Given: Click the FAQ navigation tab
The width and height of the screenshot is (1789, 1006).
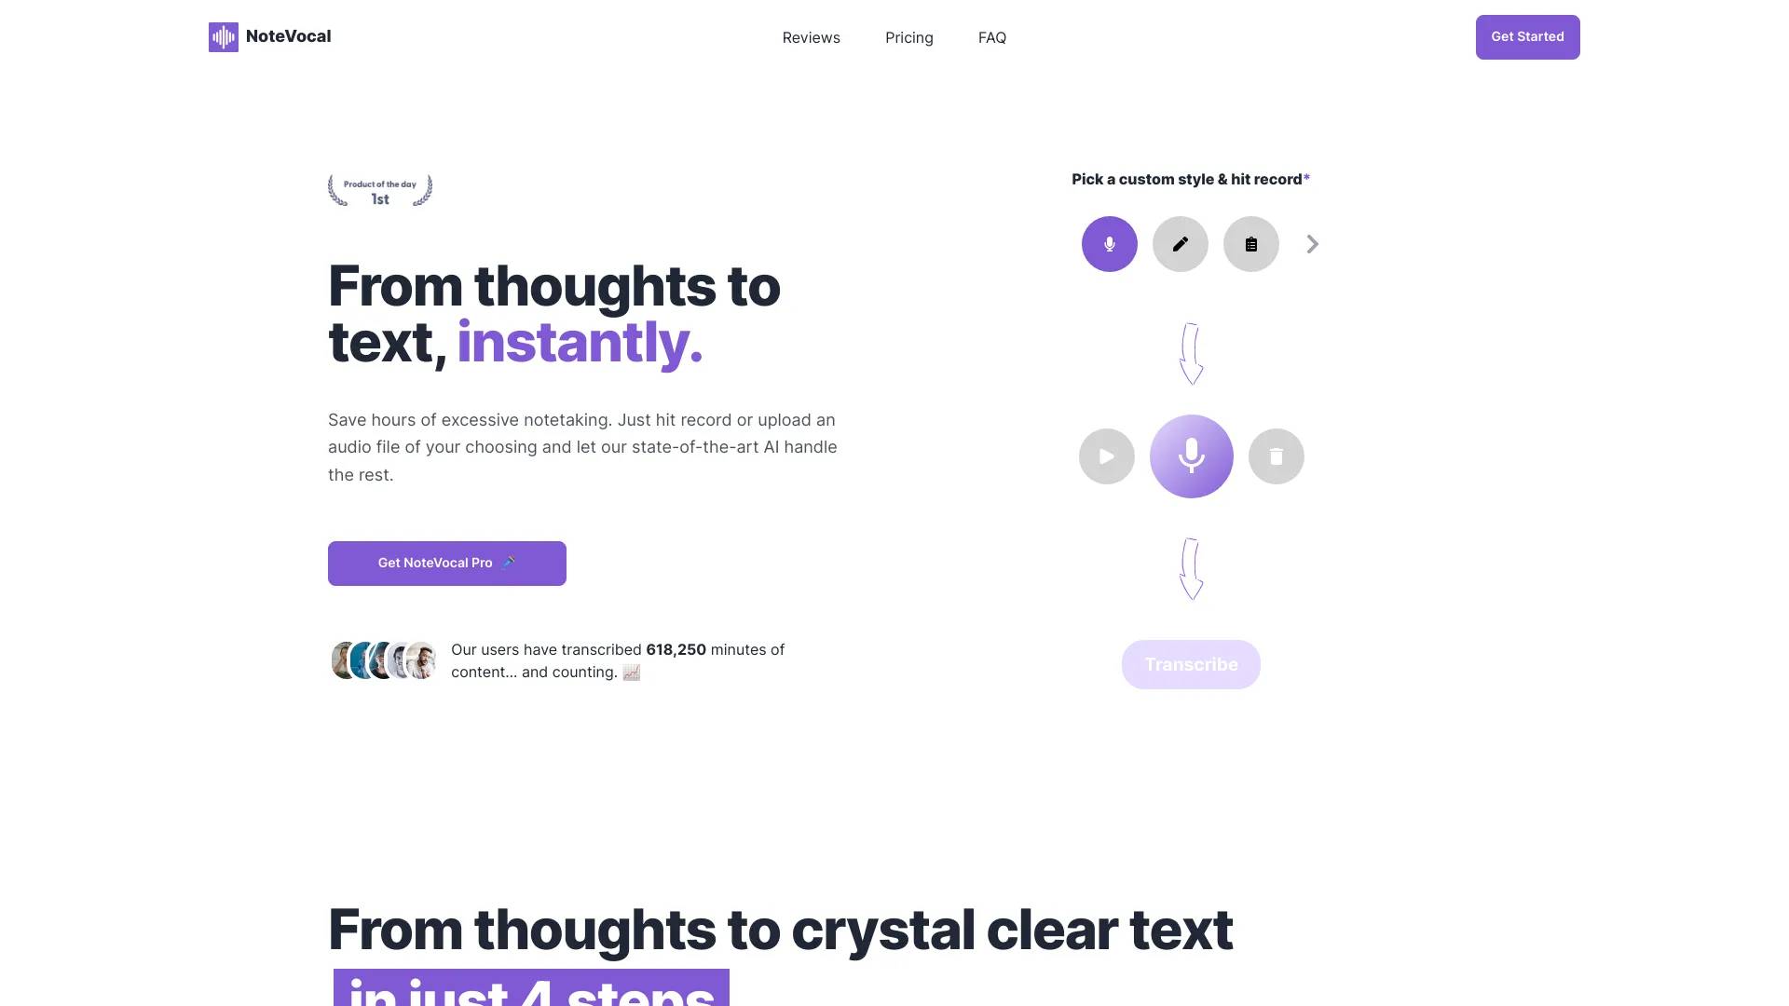Looking at the screenshot, I should pyautogui.click(x=991, y=35).
